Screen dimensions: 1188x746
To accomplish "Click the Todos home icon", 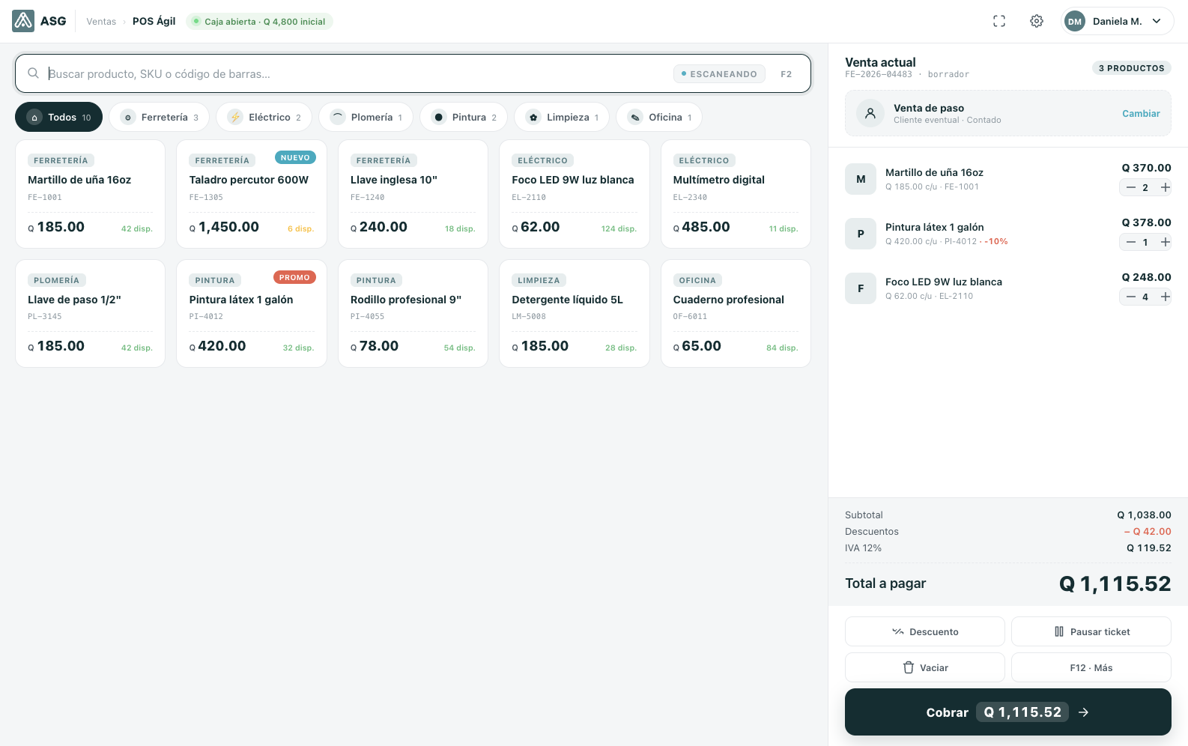I will tap(34, 117).
